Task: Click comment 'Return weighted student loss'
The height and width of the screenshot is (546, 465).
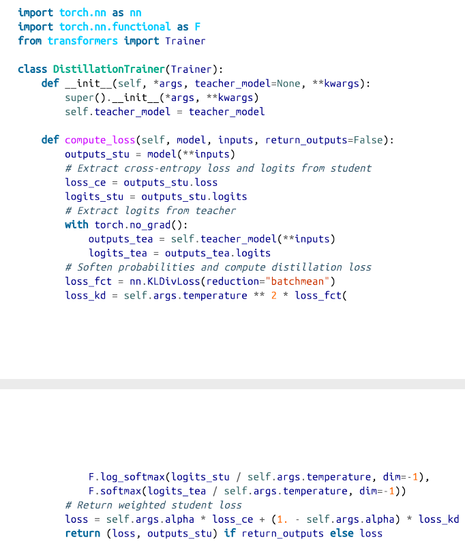Action: (x=153, y=505)
